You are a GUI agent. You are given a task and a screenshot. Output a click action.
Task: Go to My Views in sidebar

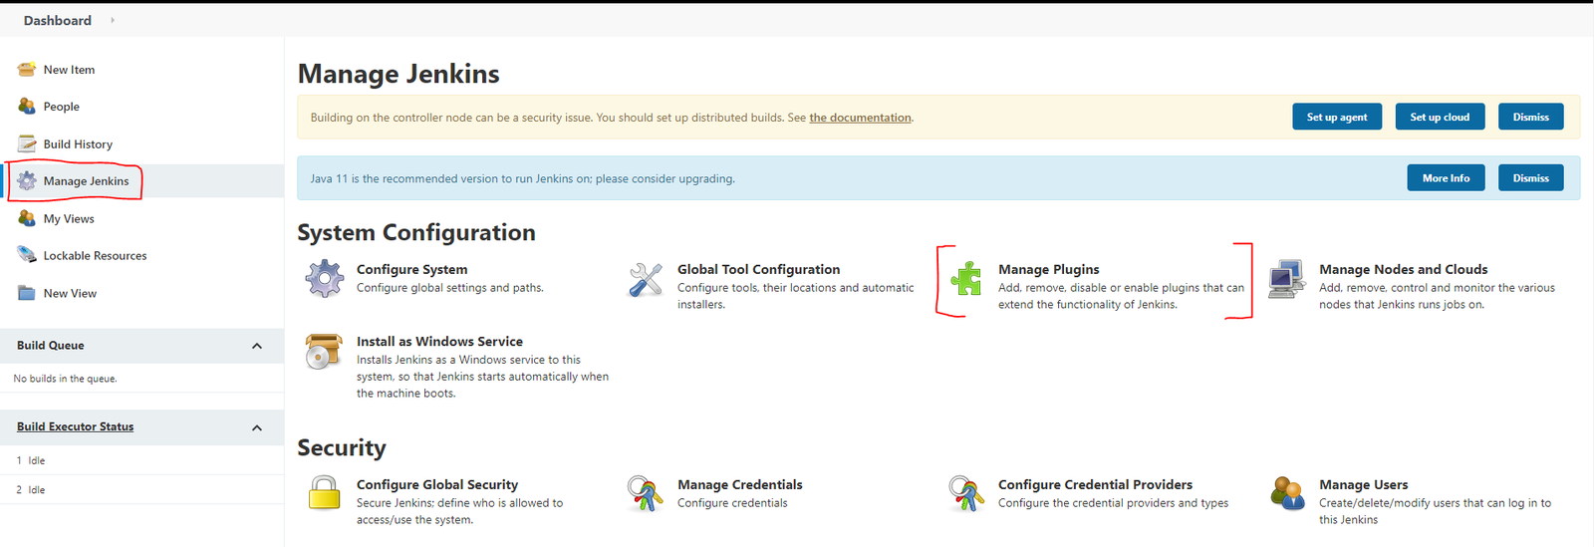pyautogui.click(x=69, y=219)
